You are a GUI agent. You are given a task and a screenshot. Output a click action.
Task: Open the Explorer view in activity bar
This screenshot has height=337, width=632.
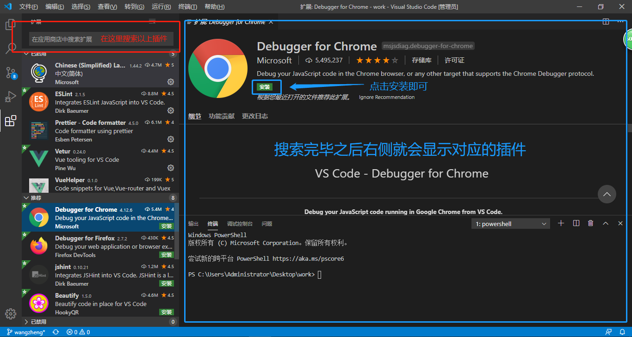(x=10, y=25)
